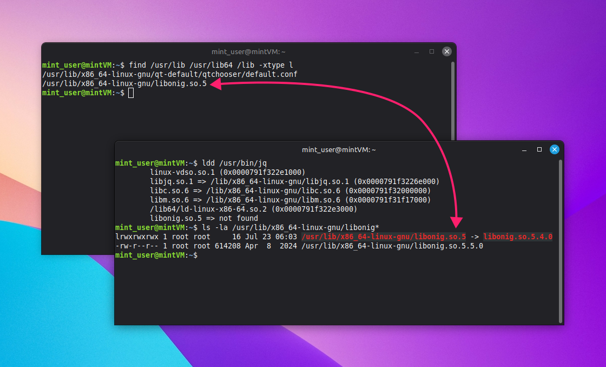Maximize the back terminal window
The image size is (606, 367).
pyautogui.click(x=432, y=51)
